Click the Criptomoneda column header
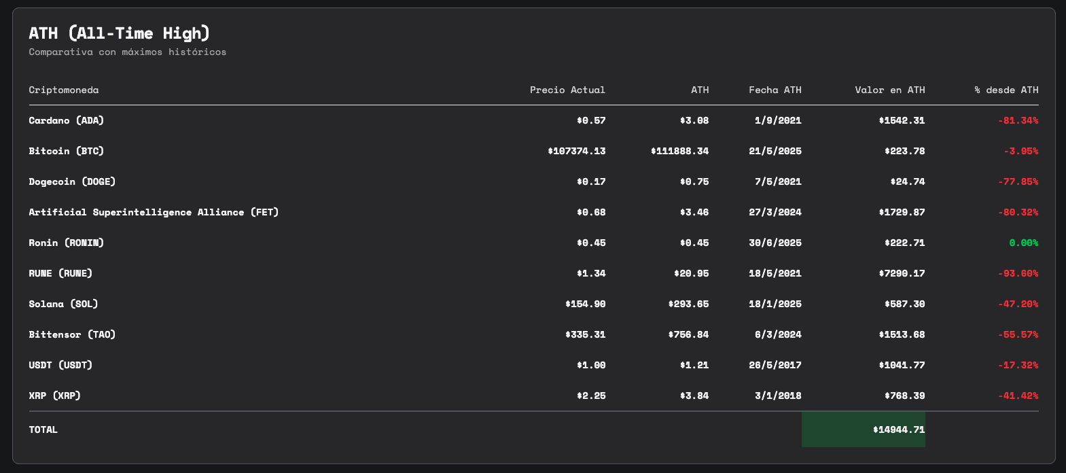 tap(63, 90)
